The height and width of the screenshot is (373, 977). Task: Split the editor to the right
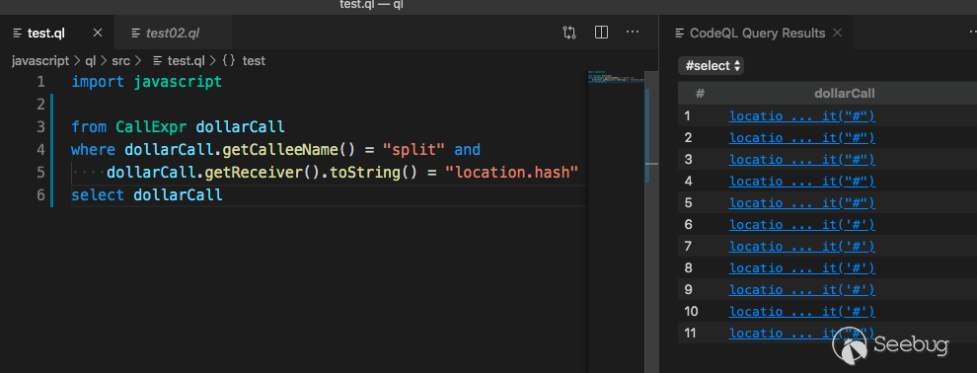pos(601,33)
